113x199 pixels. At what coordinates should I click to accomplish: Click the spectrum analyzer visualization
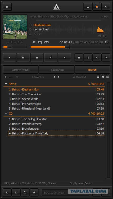pos(101,29)
